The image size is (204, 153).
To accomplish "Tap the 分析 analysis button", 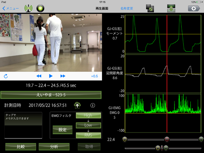I will point(54,147).
